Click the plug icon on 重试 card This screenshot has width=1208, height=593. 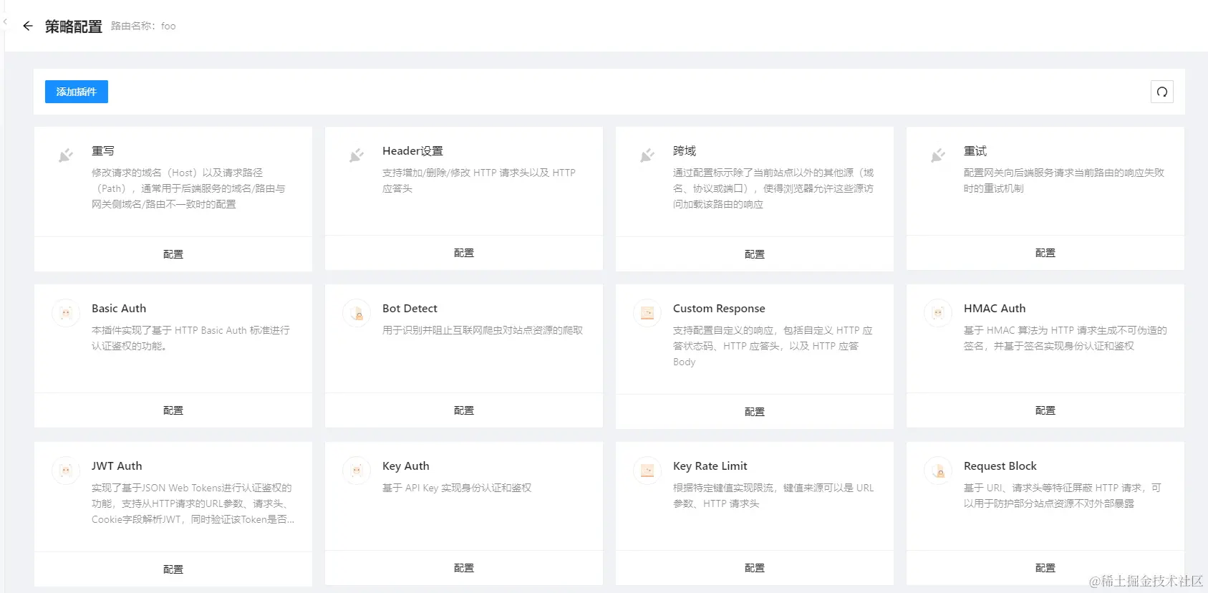[x=938, y=155]
